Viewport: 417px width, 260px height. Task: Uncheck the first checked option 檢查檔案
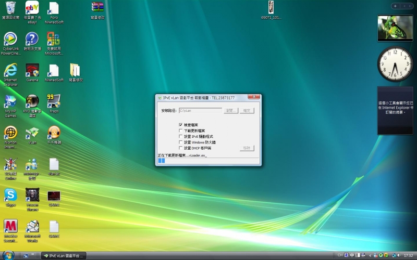181,125
